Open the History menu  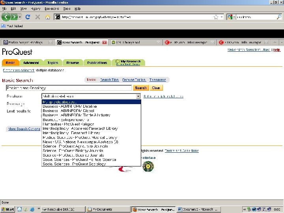click(x=35, y=9)
